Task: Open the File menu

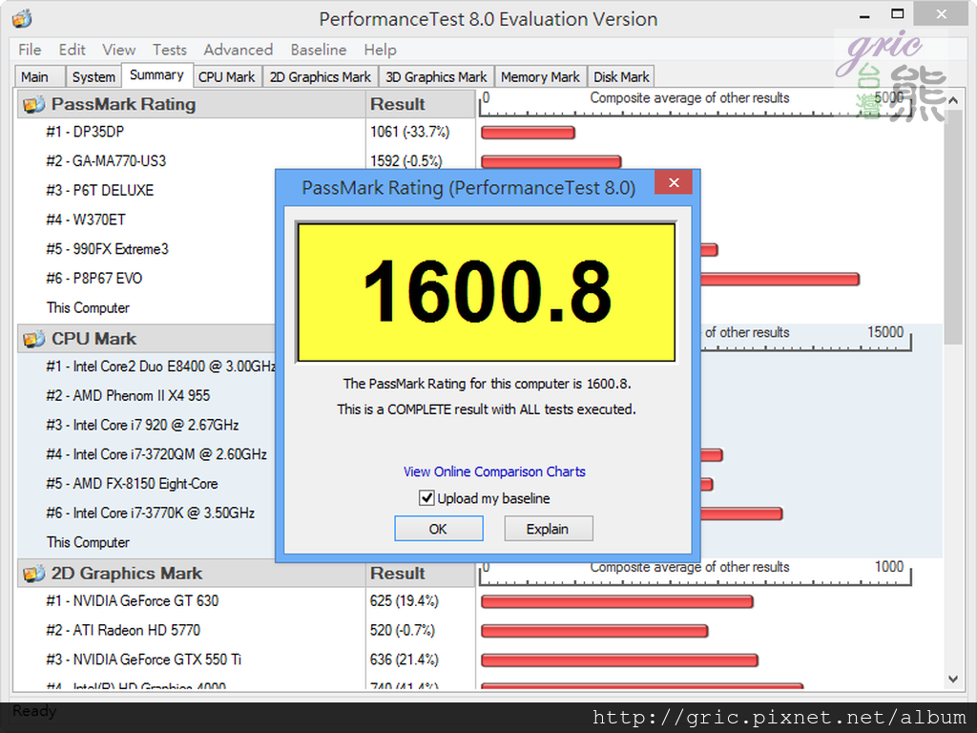Action: tap(30, 50)
